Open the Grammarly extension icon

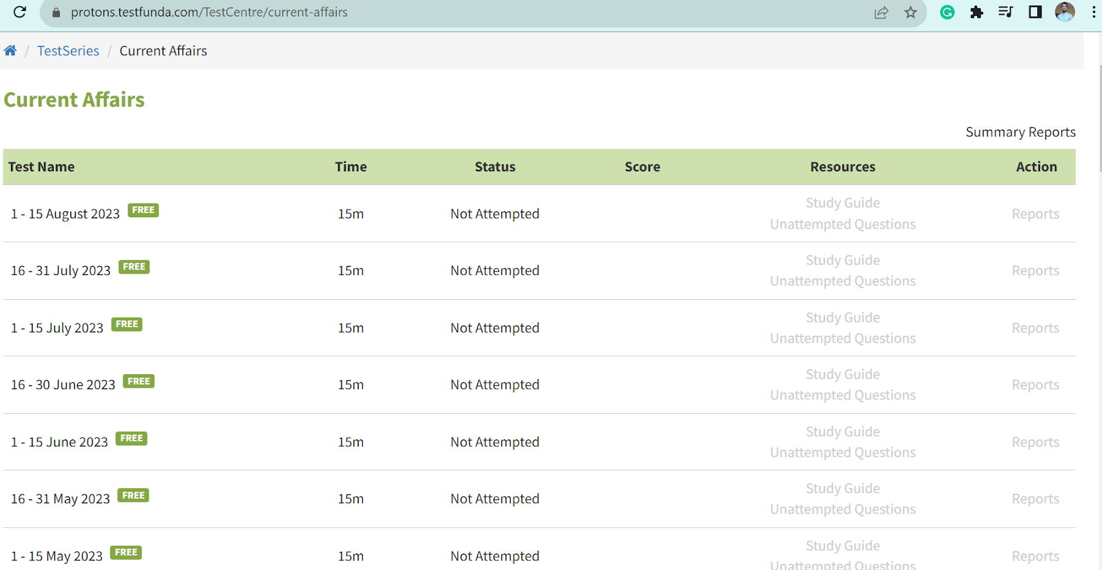point(947,12)
